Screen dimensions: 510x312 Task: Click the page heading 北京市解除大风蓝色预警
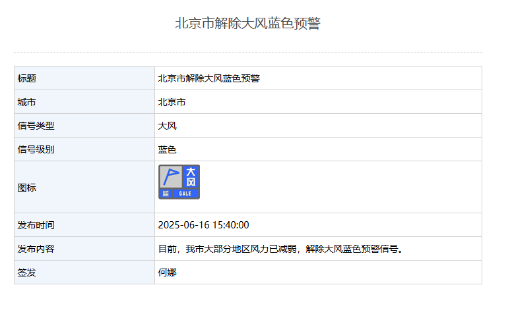247,24
